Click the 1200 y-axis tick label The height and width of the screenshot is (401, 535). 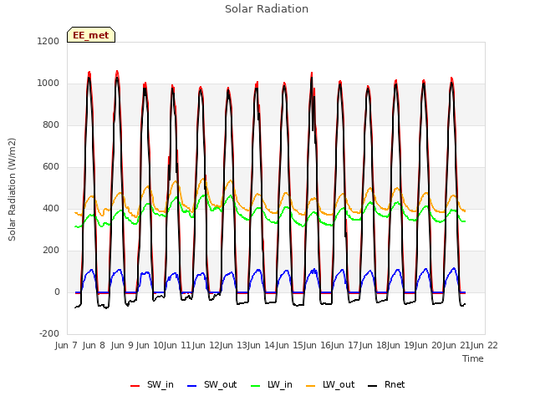48,42
